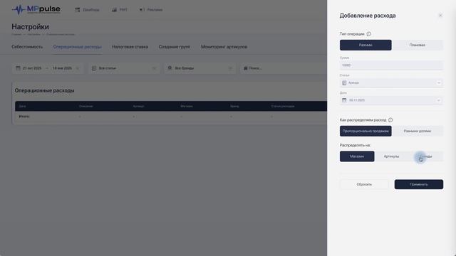The image size is (456, 256).
Task: Switch to Создание групп tab
Action: 174,47
